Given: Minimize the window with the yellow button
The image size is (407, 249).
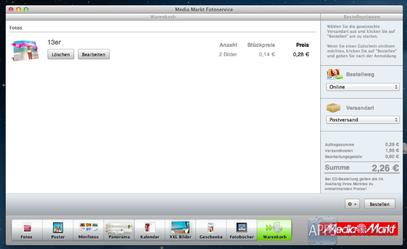Looking at the screenshot, I should tap(18, 10).
